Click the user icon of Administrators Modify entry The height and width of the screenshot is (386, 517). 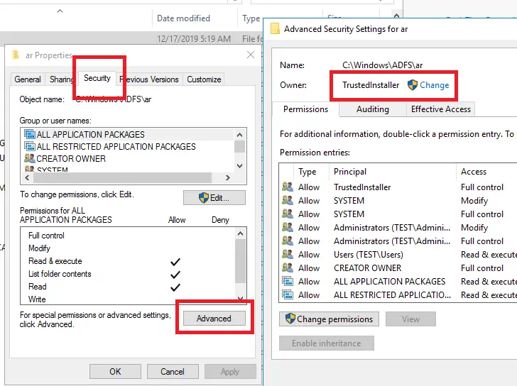(288, 228)
